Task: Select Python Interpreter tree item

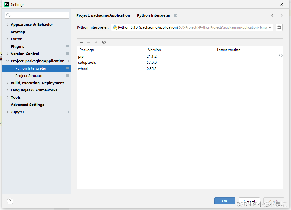Action: (37, 68)
